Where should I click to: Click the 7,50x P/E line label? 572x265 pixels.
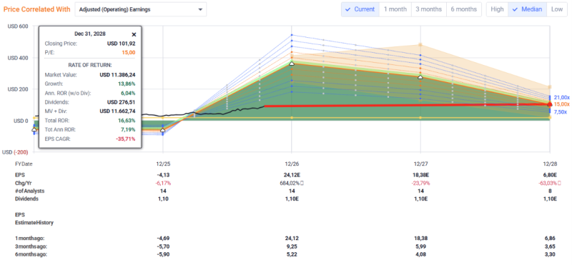click(x=561, y=112)
